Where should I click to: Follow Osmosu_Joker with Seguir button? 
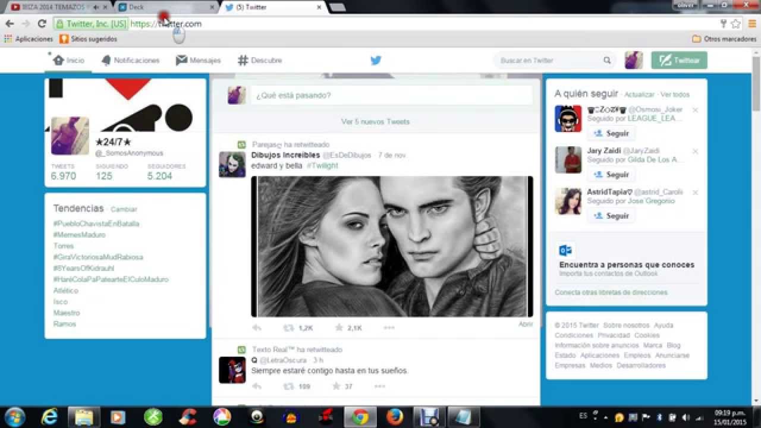tap(611, 134)
